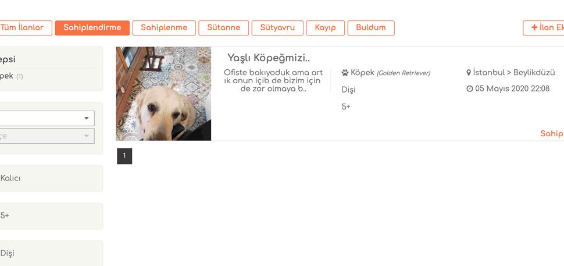This screenshot has height=266, width=564.
Task: Show the Kayıp listings tab
Action: point(325,28)
